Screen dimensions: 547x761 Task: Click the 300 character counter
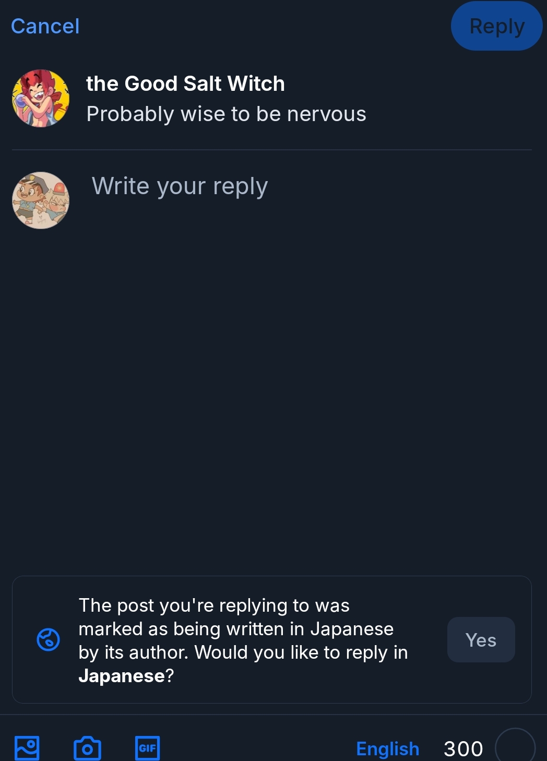click(x=463, y=748)
